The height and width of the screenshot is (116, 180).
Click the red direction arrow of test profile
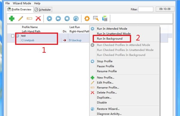pos(64,40)
